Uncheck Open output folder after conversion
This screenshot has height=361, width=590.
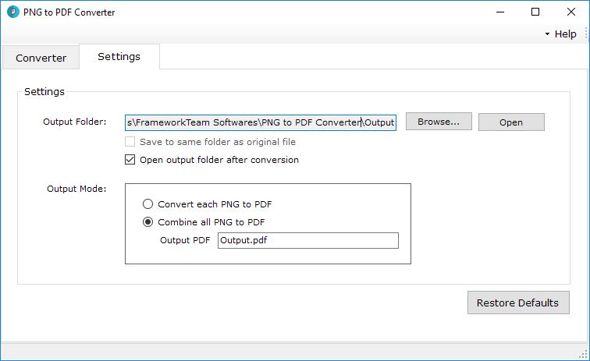coord(130,160)
